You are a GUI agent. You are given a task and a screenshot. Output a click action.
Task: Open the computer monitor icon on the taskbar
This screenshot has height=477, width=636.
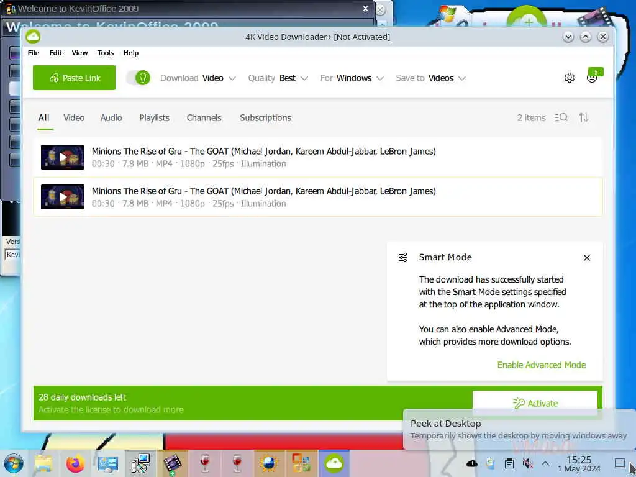tap(107, 463)
